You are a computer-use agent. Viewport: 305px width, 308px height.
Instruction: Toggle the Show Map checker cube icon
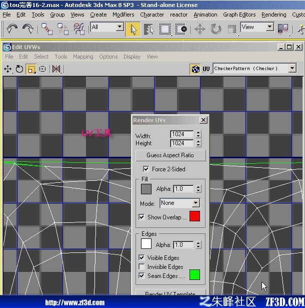click(195, 69)
